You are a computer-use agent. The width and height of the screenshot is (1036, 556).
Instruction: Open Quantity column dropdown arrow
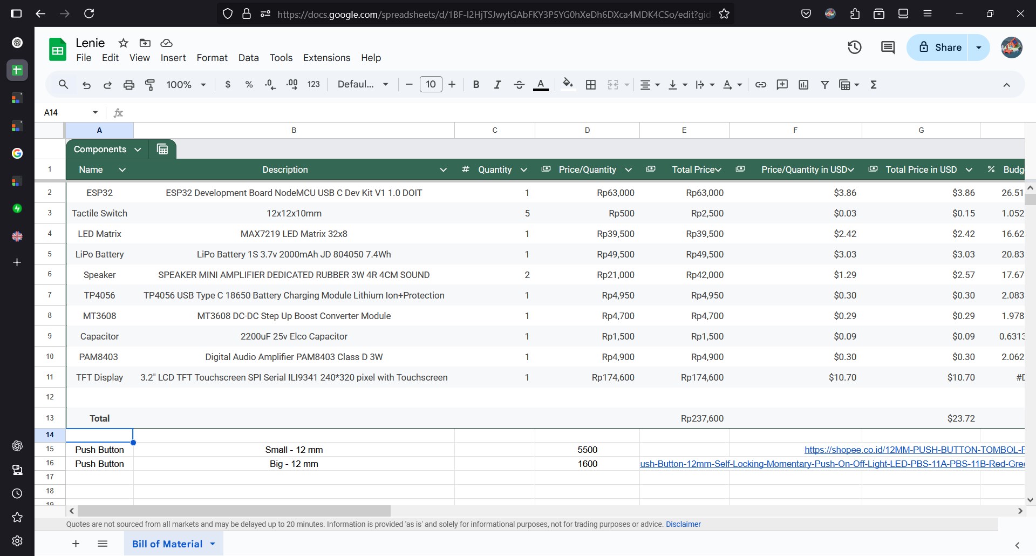click(523, 169)
